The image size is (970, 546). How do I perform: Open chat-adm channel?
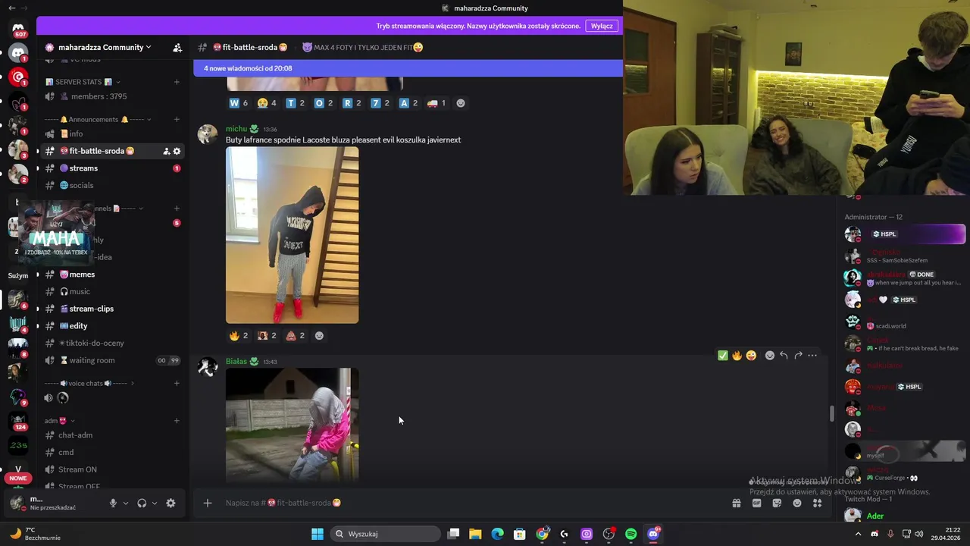tap(112, 435)
